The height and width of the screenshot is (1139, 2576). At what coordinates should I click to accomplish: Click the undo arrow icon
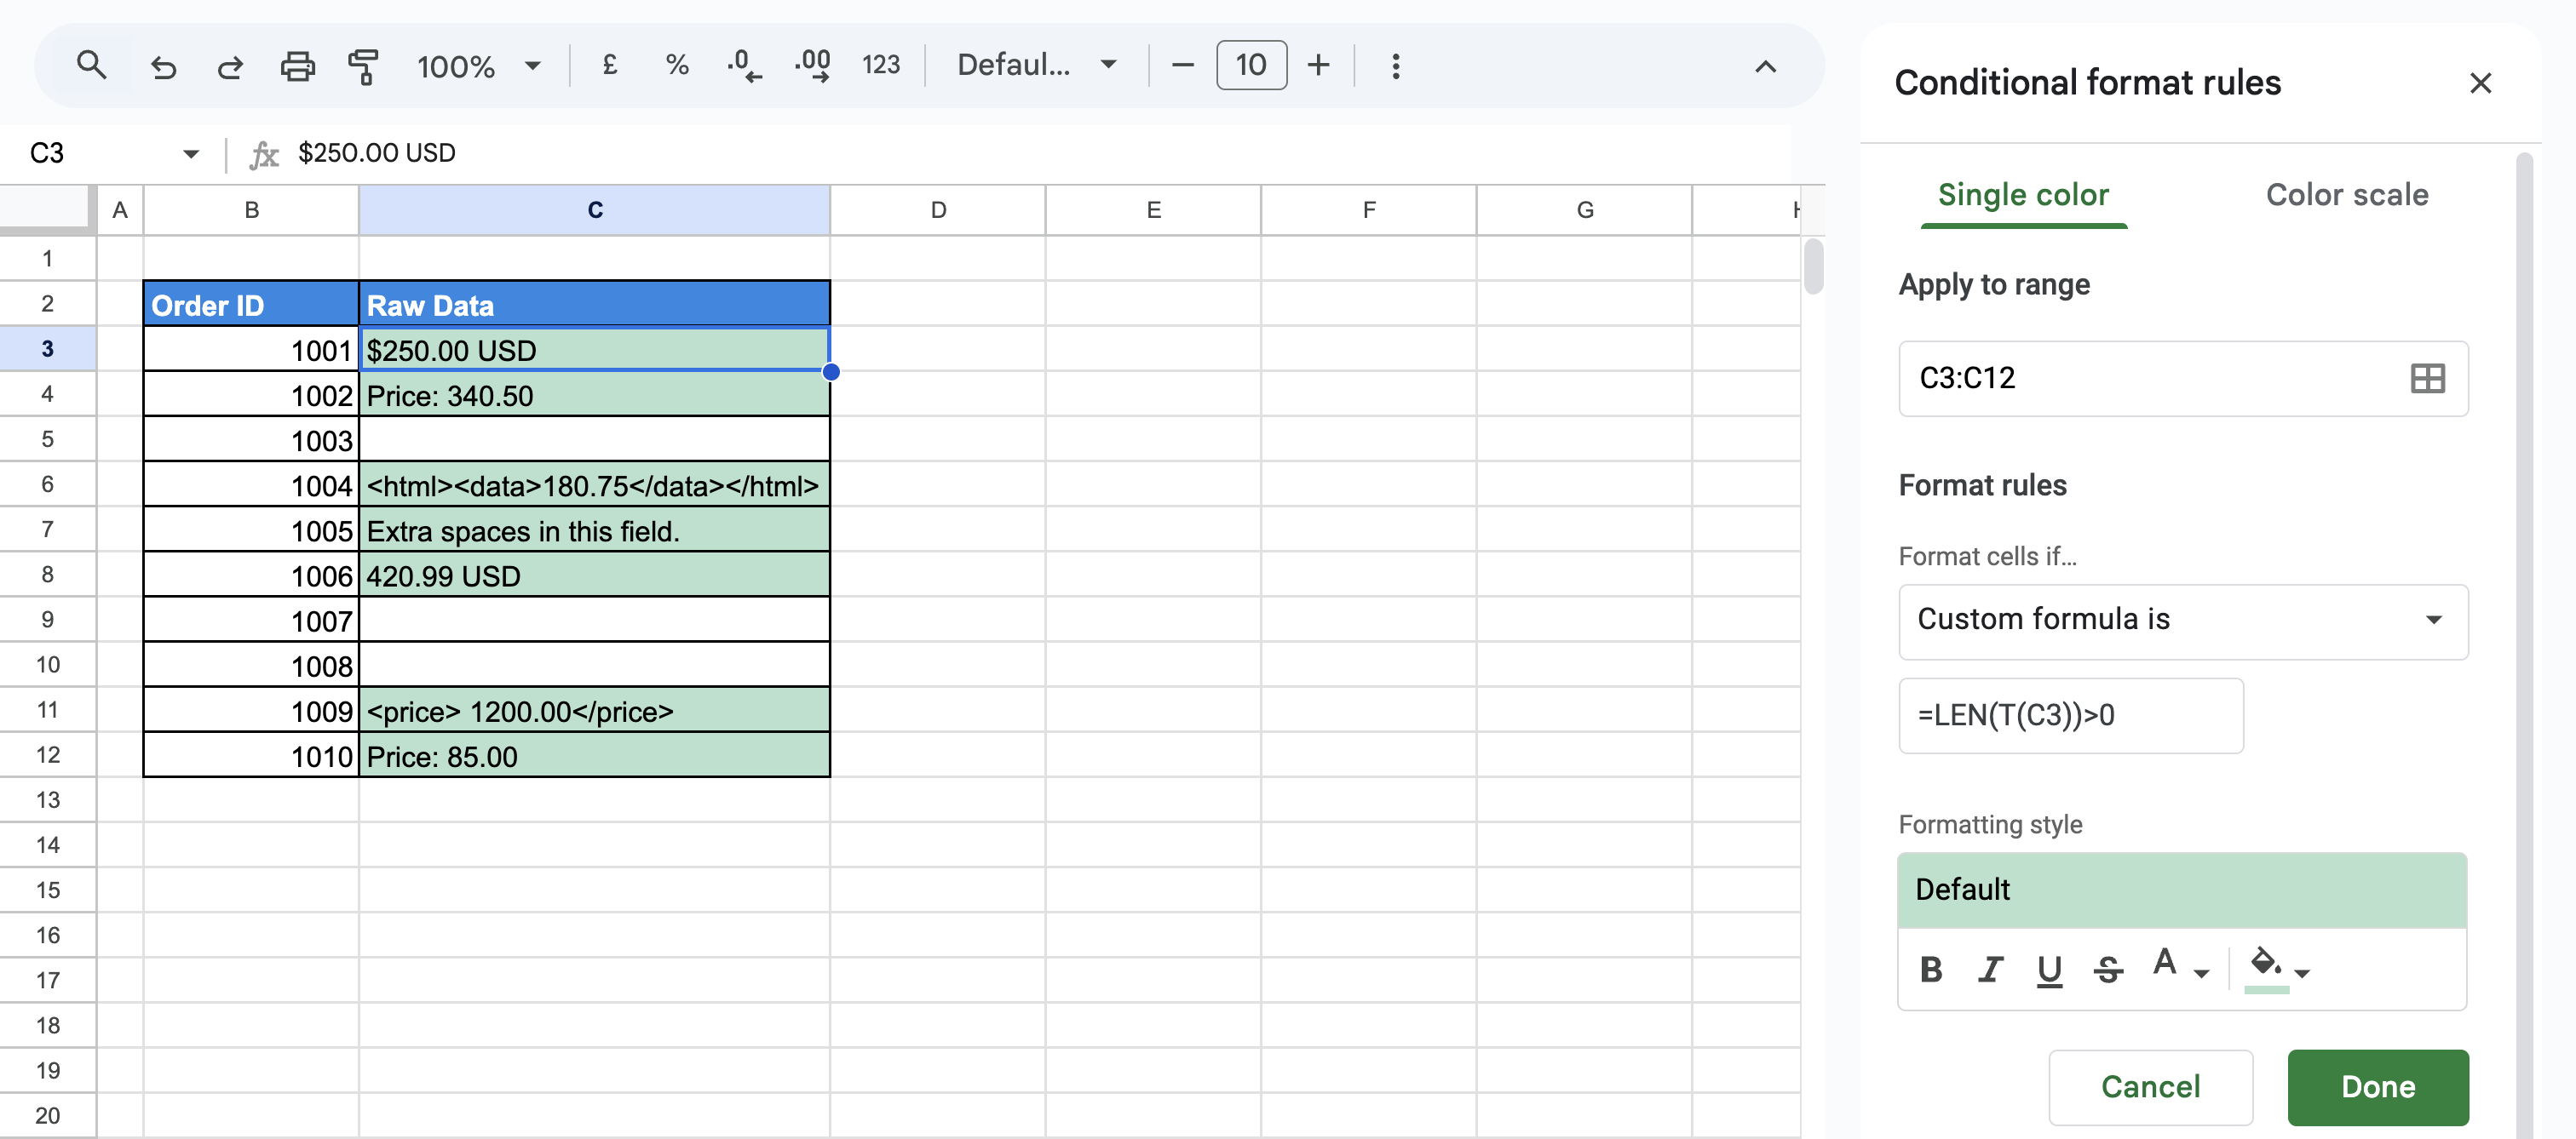click(x=163, y=66)
